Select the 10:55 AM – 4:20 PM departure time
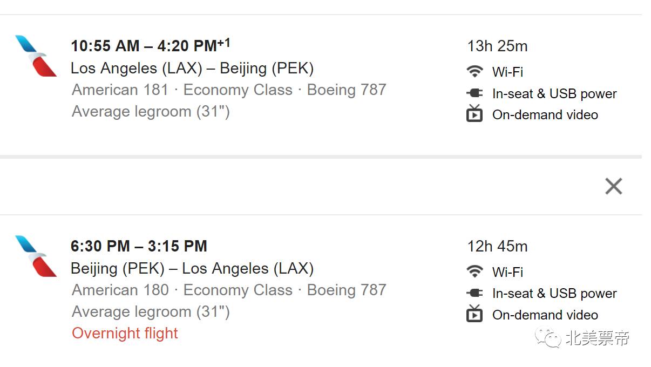 (150, 46)
